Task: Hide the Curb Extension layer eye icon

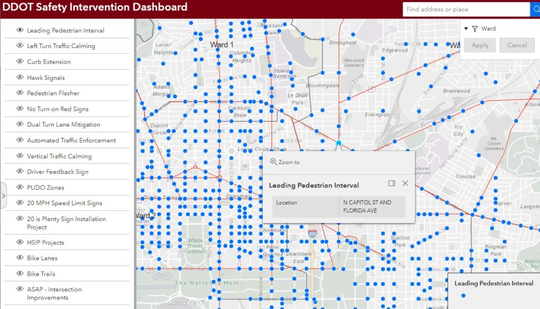Action: pos(20,61)
